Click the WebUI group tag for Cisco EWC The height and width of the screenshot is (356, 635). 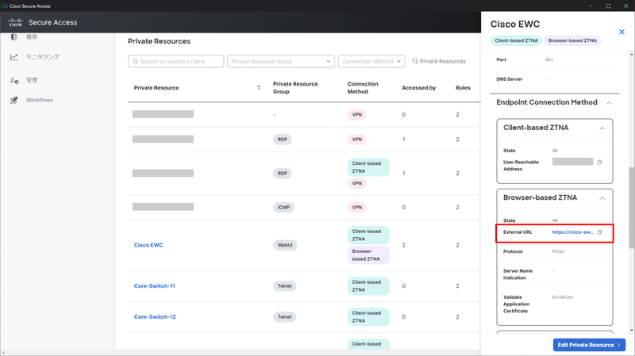(x=285, y=245)
